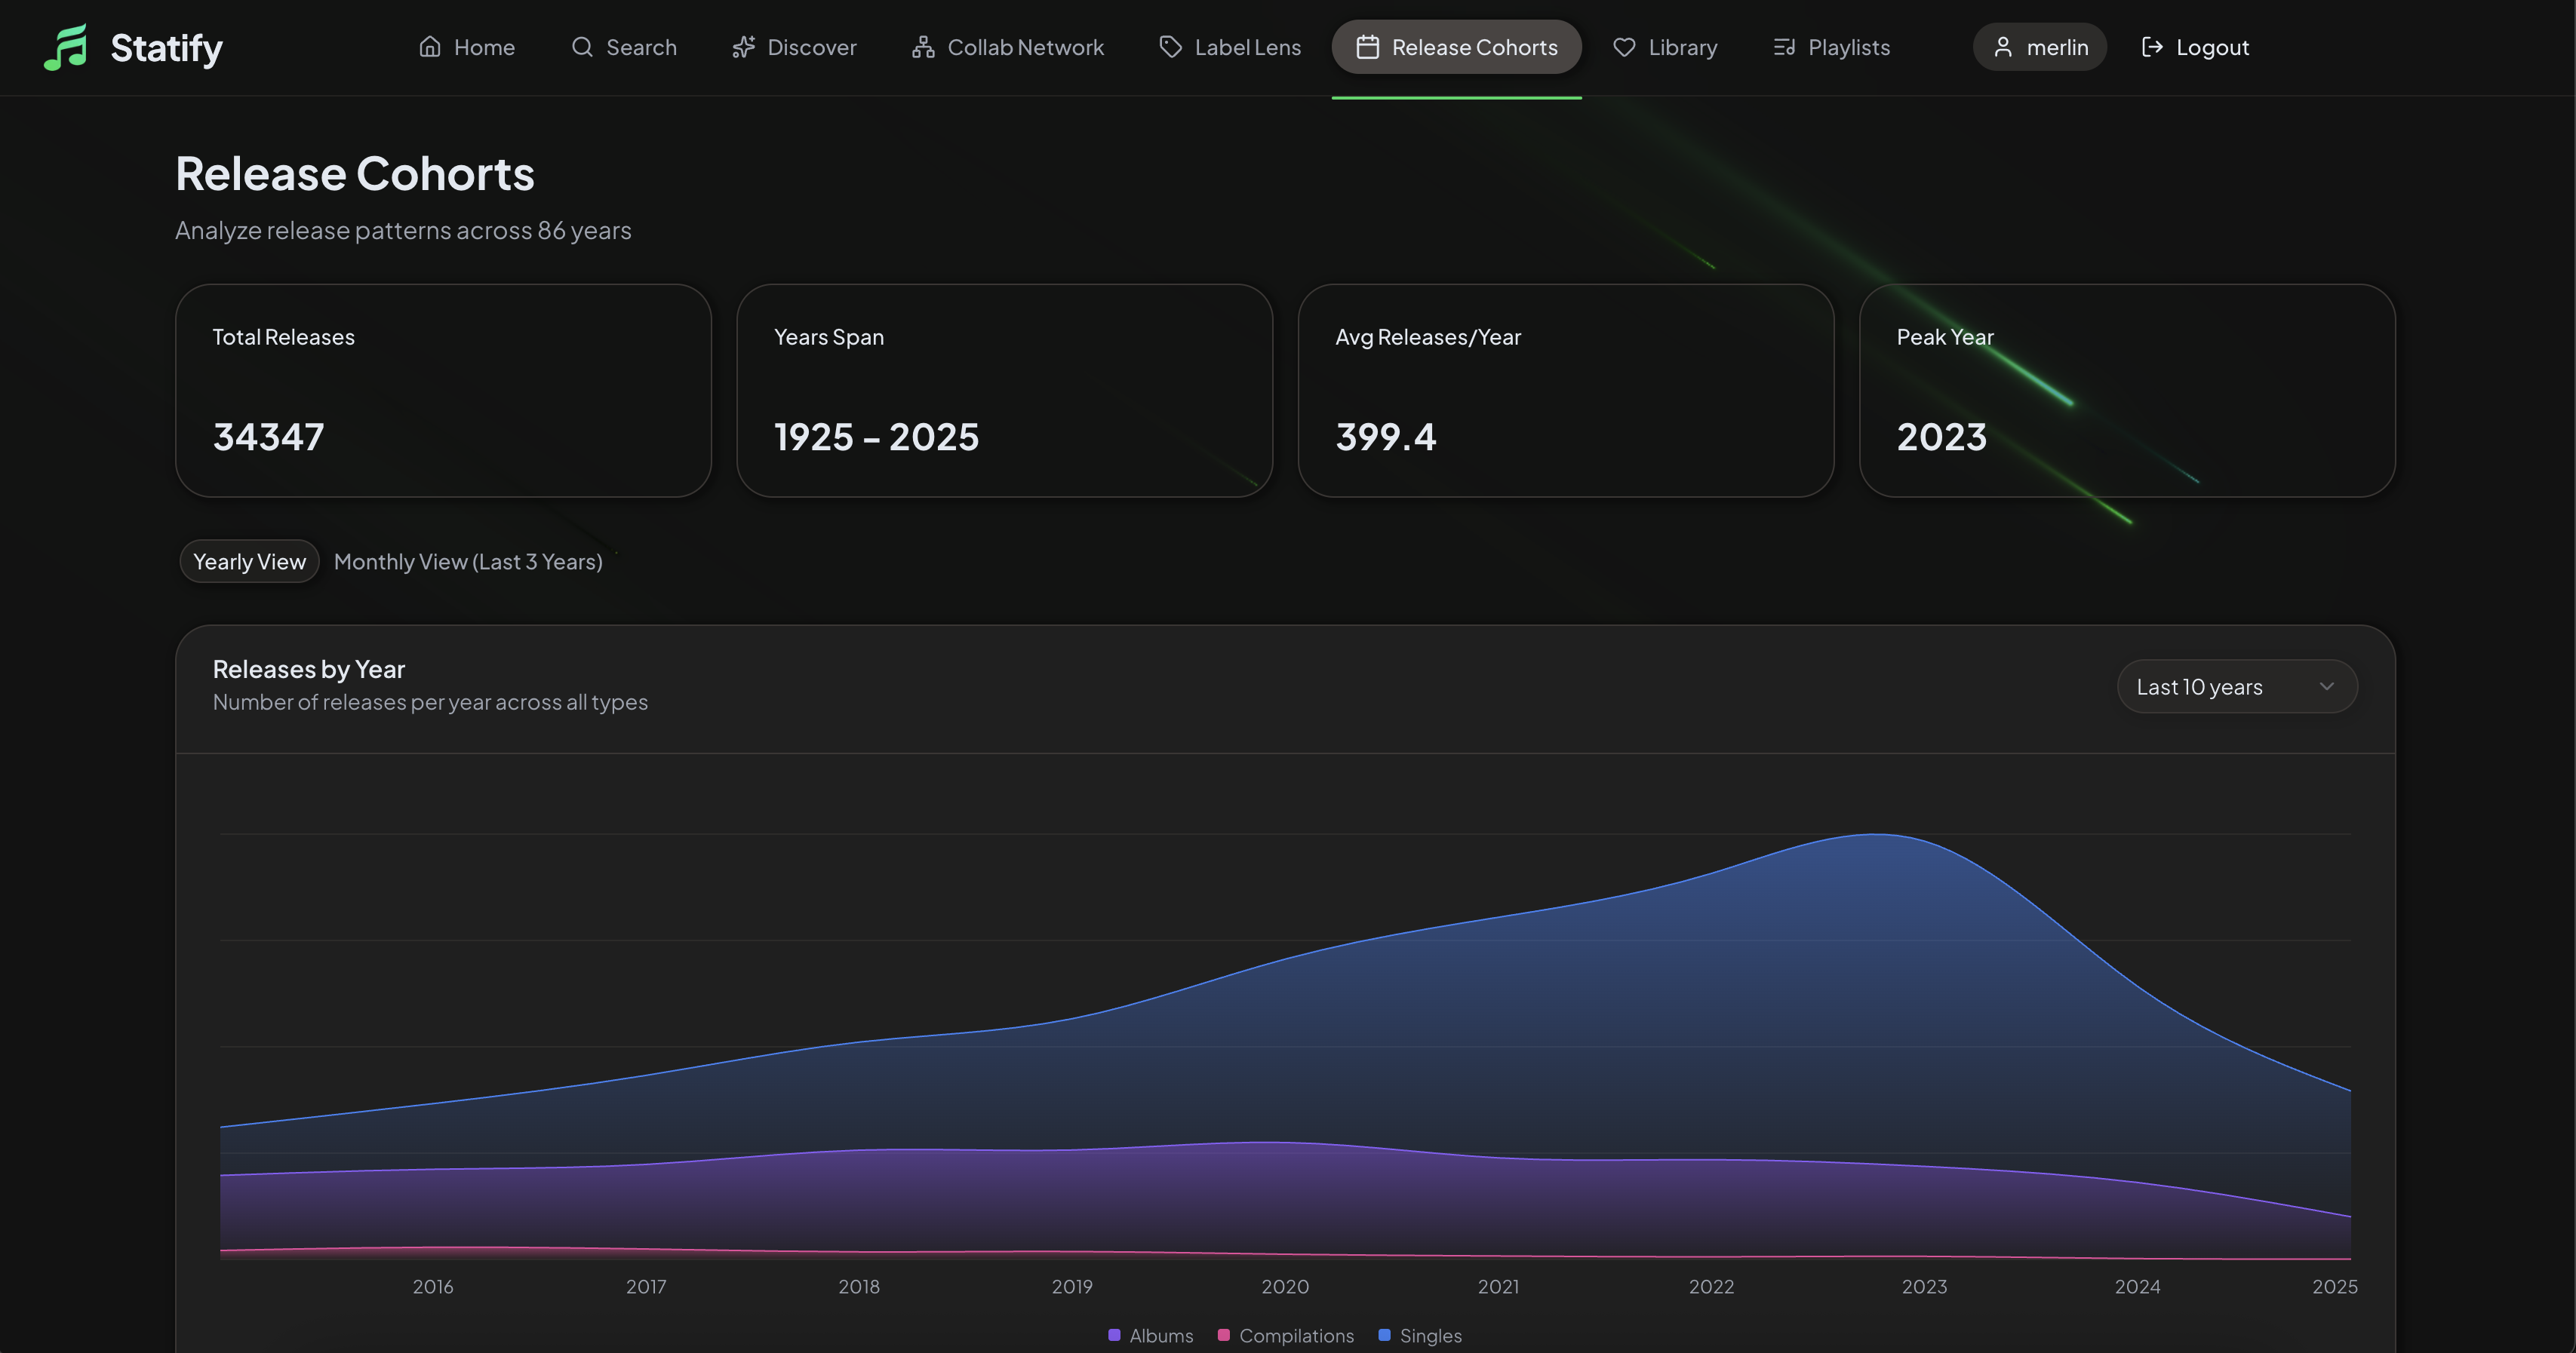
Task: Switch to Monthly View (Last 3 Years) tab
Action: coord(468,562)
